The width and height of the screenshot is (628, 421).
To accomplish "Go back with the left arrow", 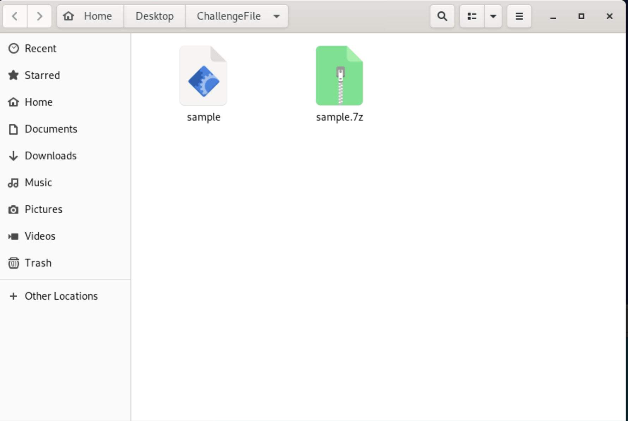I will coord(15,16).
